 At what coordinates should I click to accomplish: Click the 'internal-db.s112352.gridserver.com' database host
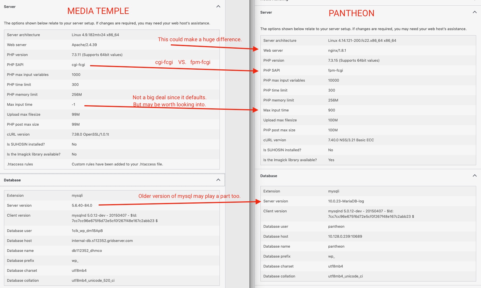pyautogui.click(x=102, y=241)
